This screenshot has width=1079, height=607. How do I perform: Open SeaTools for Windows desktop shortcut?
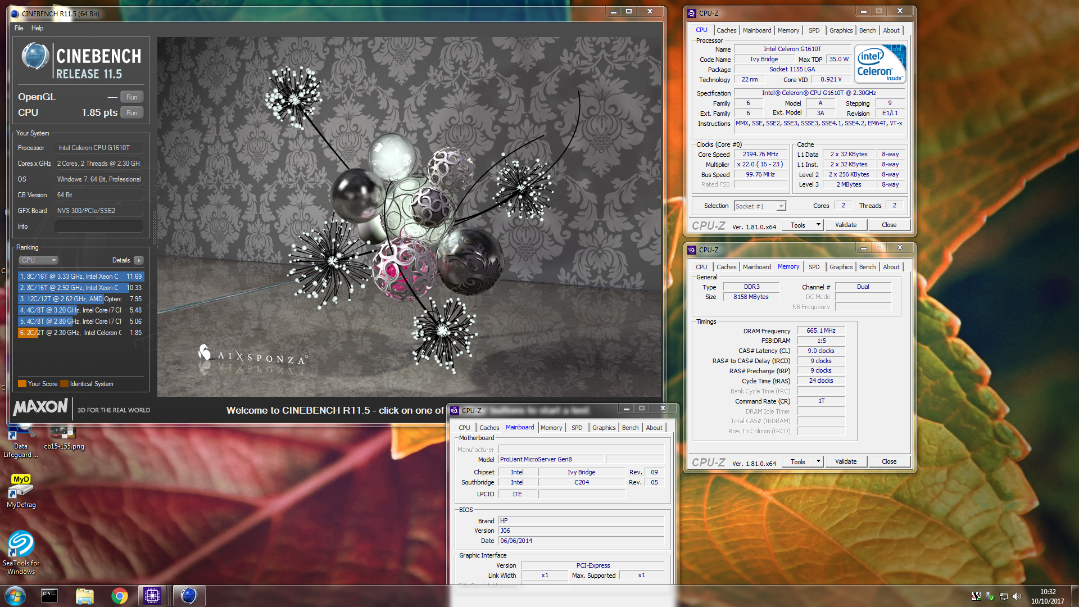pos(21,553)
